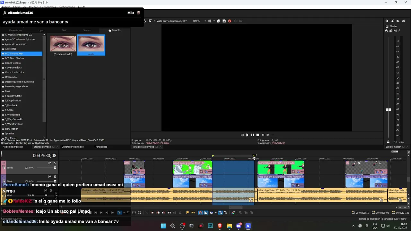Copy preview snapshot to clipboard
The width and height of the screenshot is (411, 231).
coord(218,21)
